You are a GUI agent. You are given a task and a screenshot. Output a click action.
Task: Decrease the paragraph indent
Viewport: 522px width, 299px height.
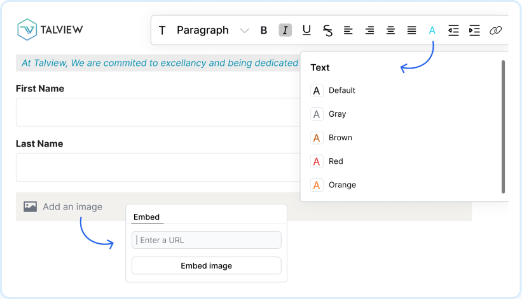coord(453,30)
